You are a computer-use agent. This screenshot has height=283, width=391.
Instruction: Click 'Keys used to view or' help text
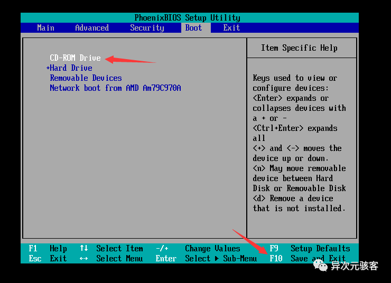pyautogui.click(x=295, y=78)
